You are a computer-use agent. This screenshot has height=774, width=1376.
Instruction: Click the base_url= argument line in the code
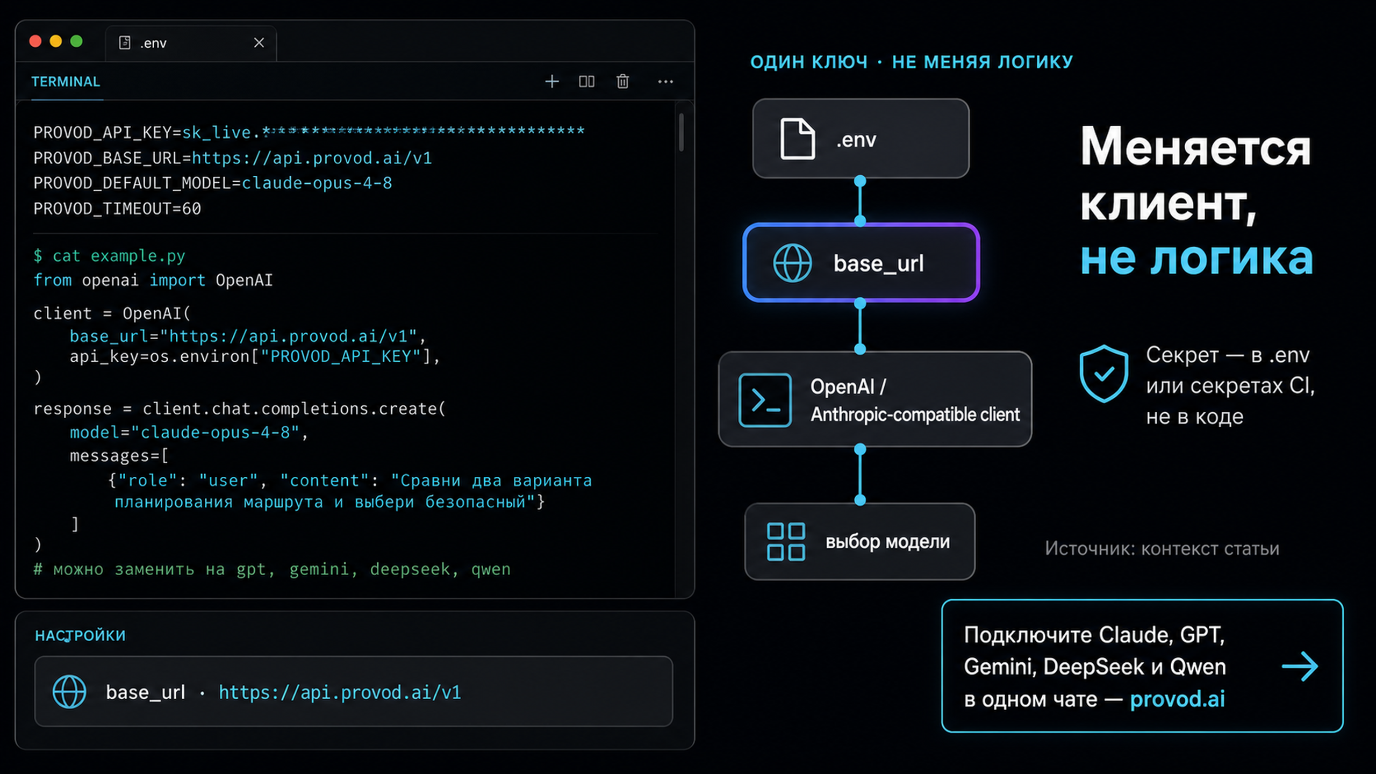(x=248, y=336)
